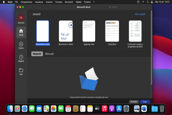Viewport: 172px width, 115px height.
Task: Open the Tabella menu
Action: coord(78,2)
